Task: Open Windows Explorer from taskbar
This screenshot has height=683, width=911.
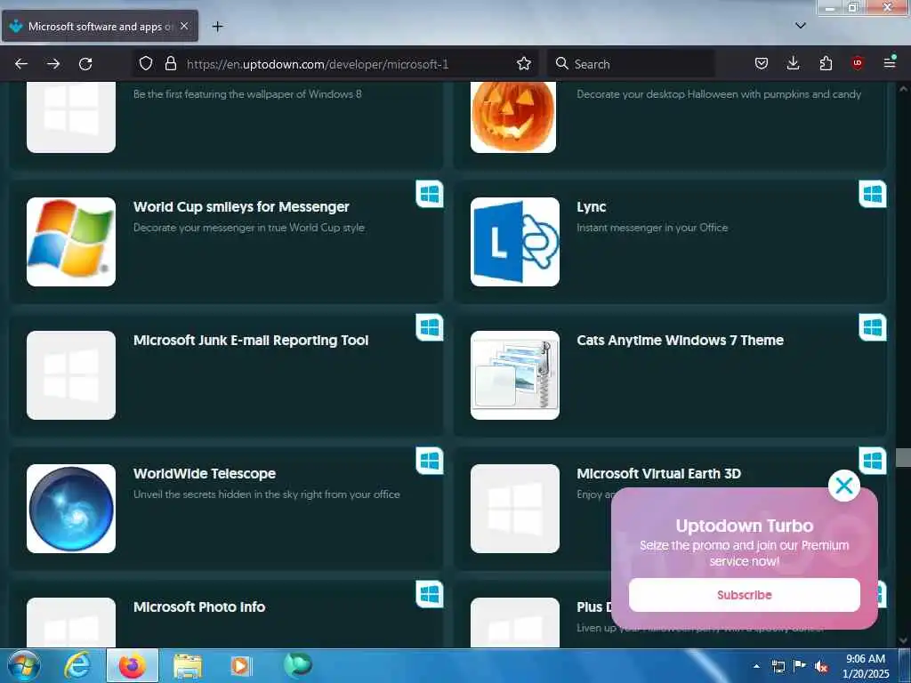Action: tap(187, 666)
